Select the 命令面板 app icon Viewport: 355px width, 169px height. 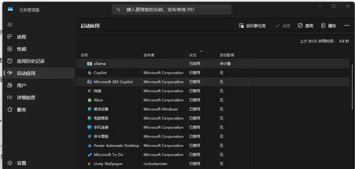click(x=90, y=136)
